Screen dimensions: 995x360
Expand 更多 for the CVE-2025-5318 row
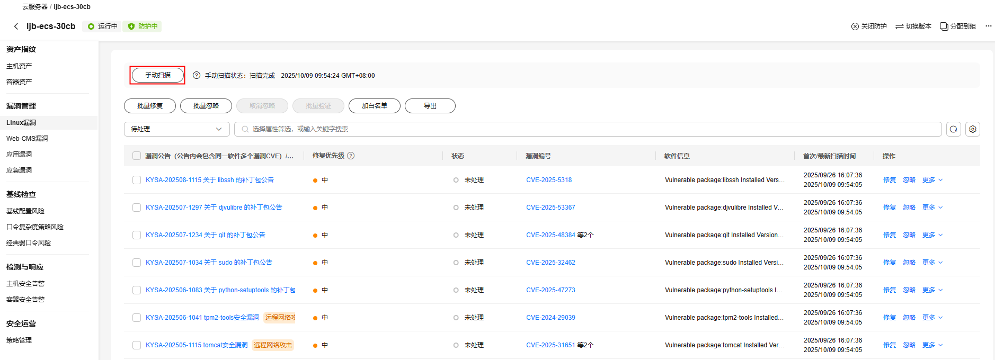pos(932,180)
